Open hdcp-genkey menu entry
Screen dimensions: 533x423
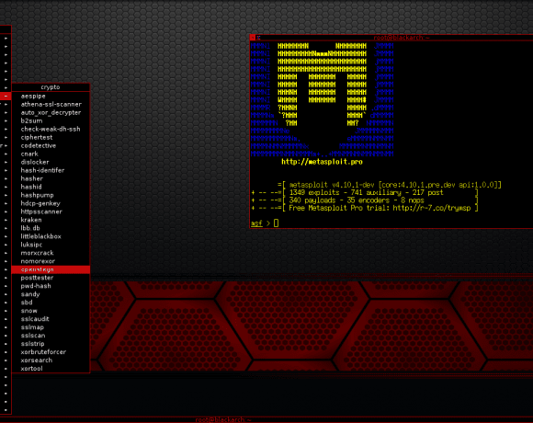[51, 203]
